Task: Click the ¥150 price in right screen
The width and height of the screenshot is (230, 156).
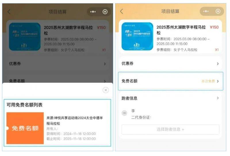Action: click(214, 27)
